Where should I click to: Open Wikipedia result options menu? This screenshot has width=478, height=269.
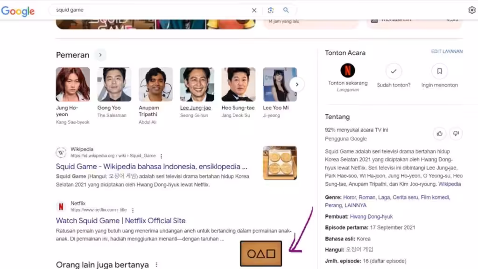[x=162, y=156]
